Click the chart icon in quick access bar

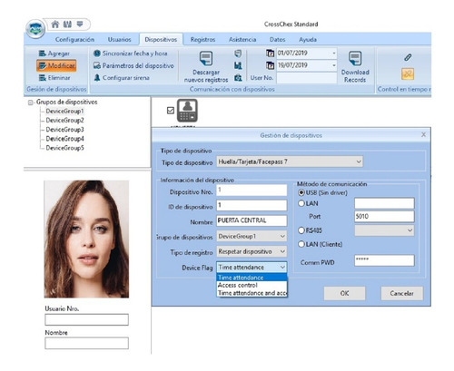pos(67,24)
